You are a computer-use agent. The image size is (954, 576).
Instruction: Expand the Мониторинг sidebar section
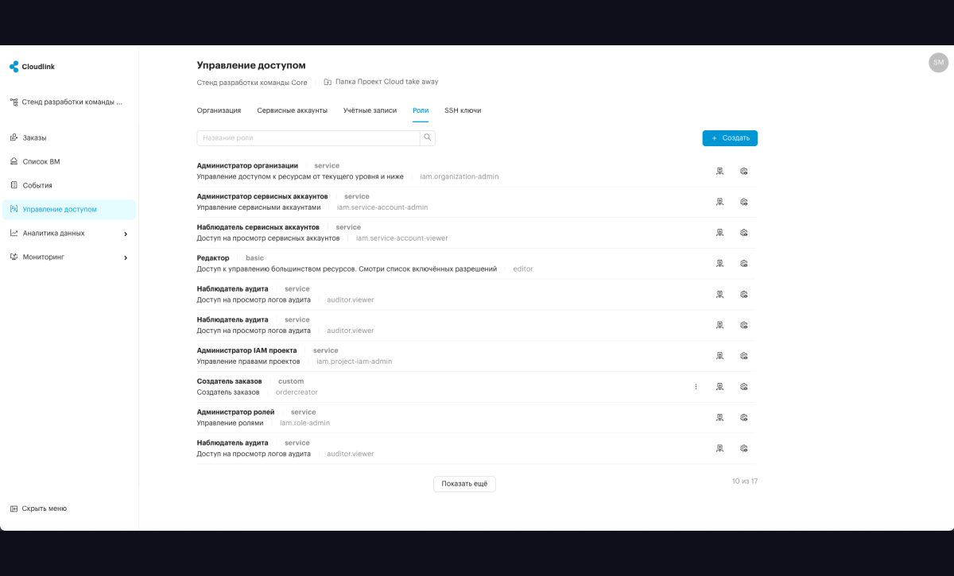[x=68, y=257]
